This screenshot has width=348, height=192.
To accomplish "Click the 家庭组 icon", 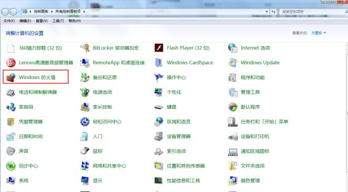I will click(x=10, y=107).
